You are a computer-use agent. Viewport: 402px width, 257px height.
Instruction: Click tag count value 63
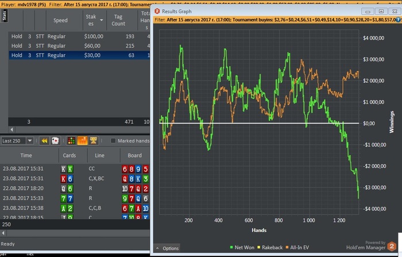point(131,55)
